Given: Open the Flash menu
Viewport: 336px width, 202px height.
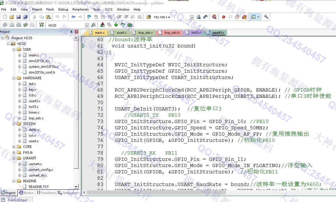Looking at the screenshot, I should pyautogui.click(x=50, y=9).
